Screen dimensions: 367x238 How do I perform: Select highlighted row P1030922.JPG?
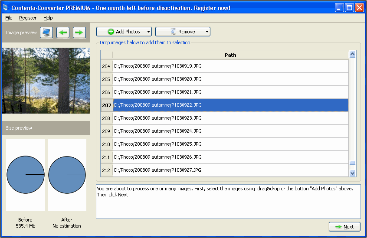[230, 105]
